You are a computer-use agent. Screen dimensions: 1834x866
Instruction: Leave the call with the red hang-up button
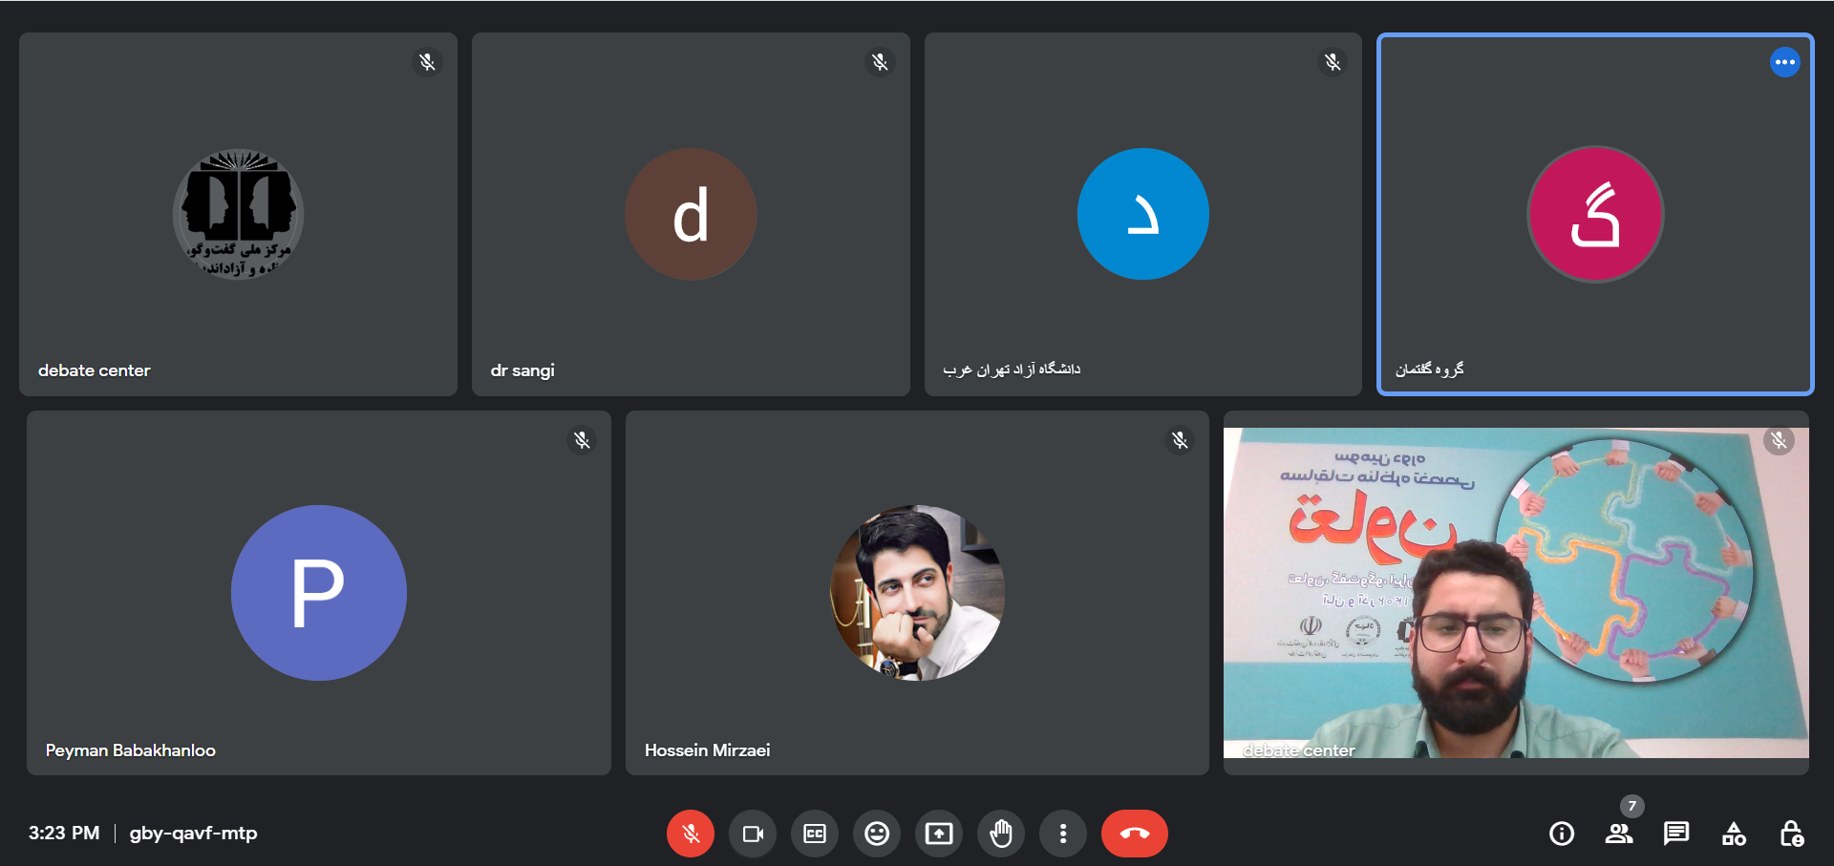click(1134, 834)
